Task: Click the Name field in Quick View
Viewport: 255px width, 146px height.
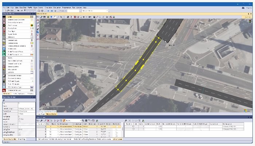Action: coord(25,106)
